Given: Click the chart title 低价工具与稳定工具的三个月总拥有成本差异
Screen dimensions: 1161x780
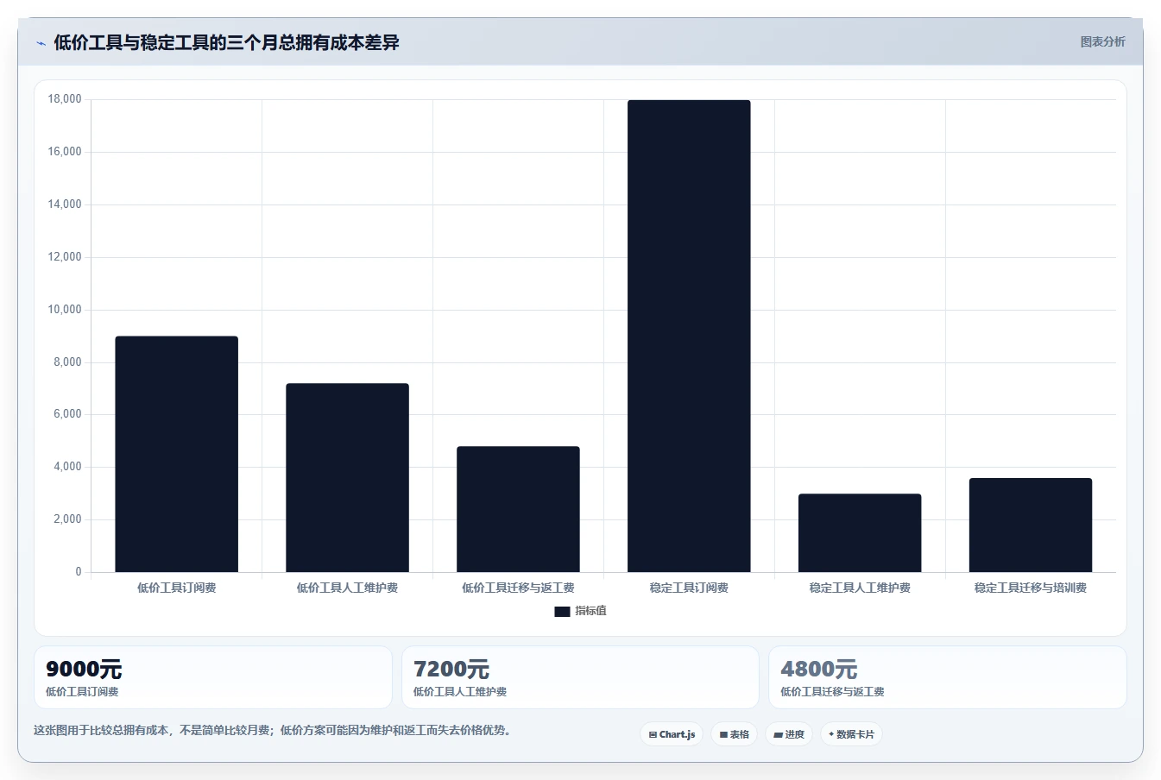Looking at the screenshot, I should click(226, 43).
